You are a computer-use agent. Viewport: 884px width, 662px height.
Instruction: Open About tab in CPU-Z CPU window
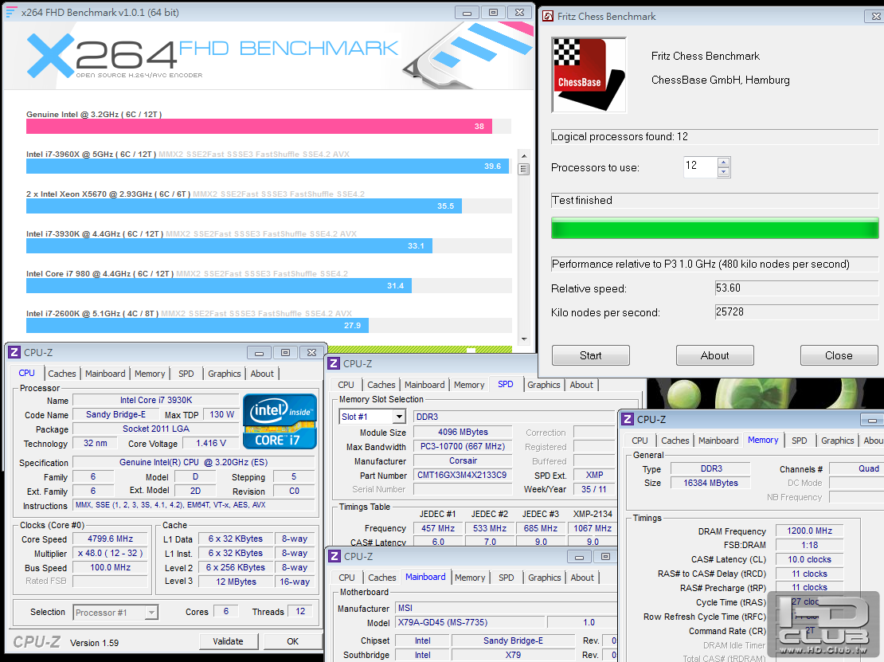262,374
